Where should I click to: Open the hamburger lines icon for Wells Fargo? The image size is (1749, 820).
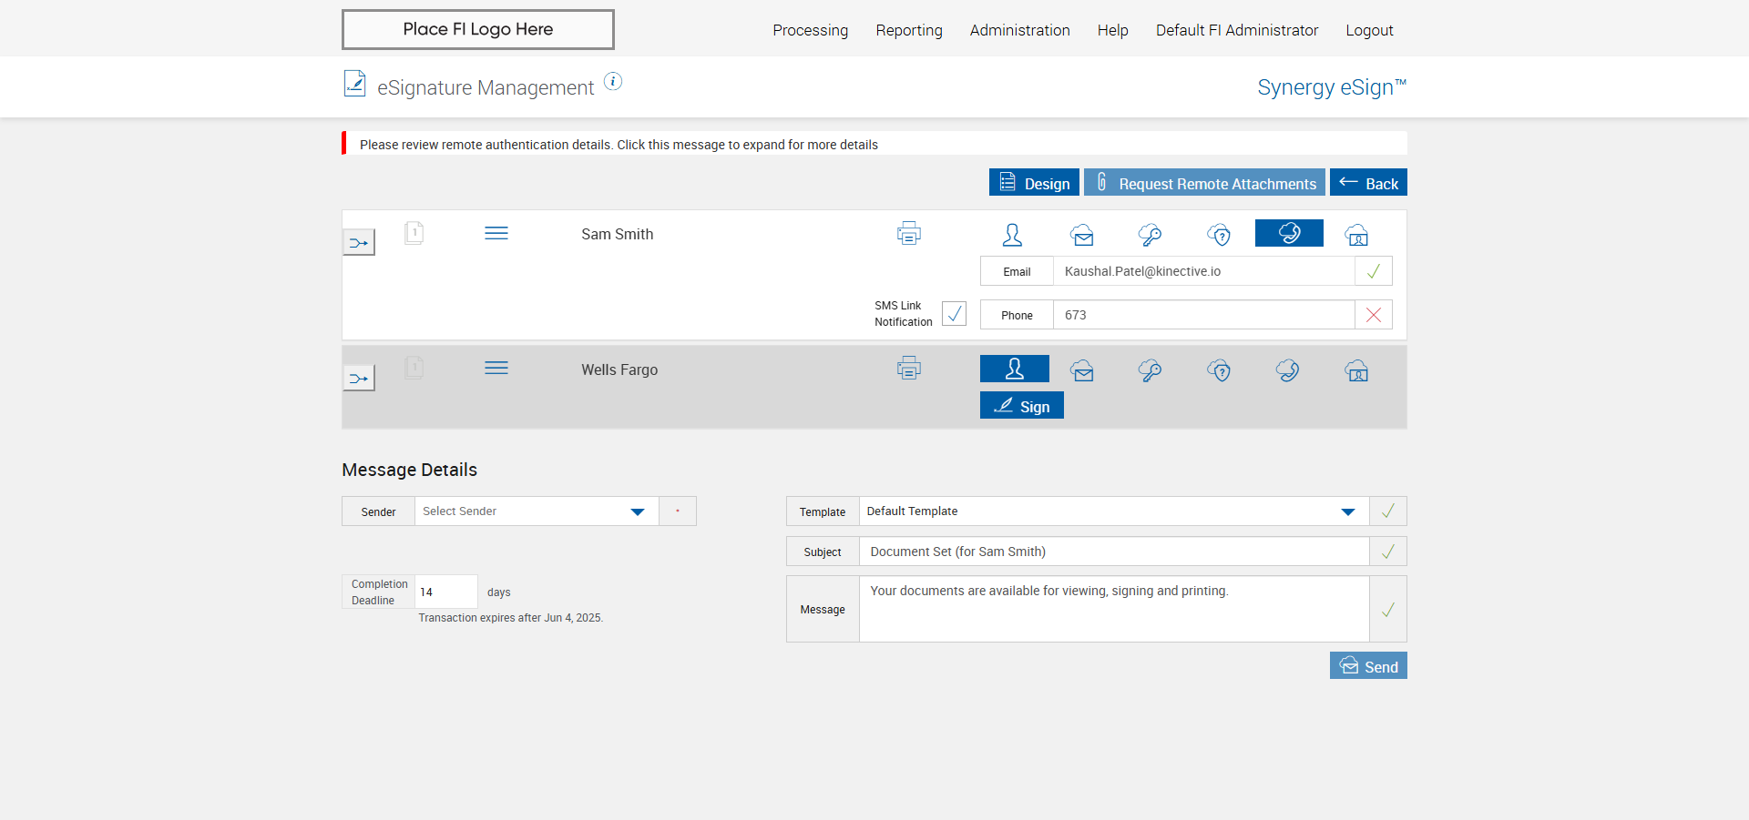pyautogui.click(x=496, y=368)
